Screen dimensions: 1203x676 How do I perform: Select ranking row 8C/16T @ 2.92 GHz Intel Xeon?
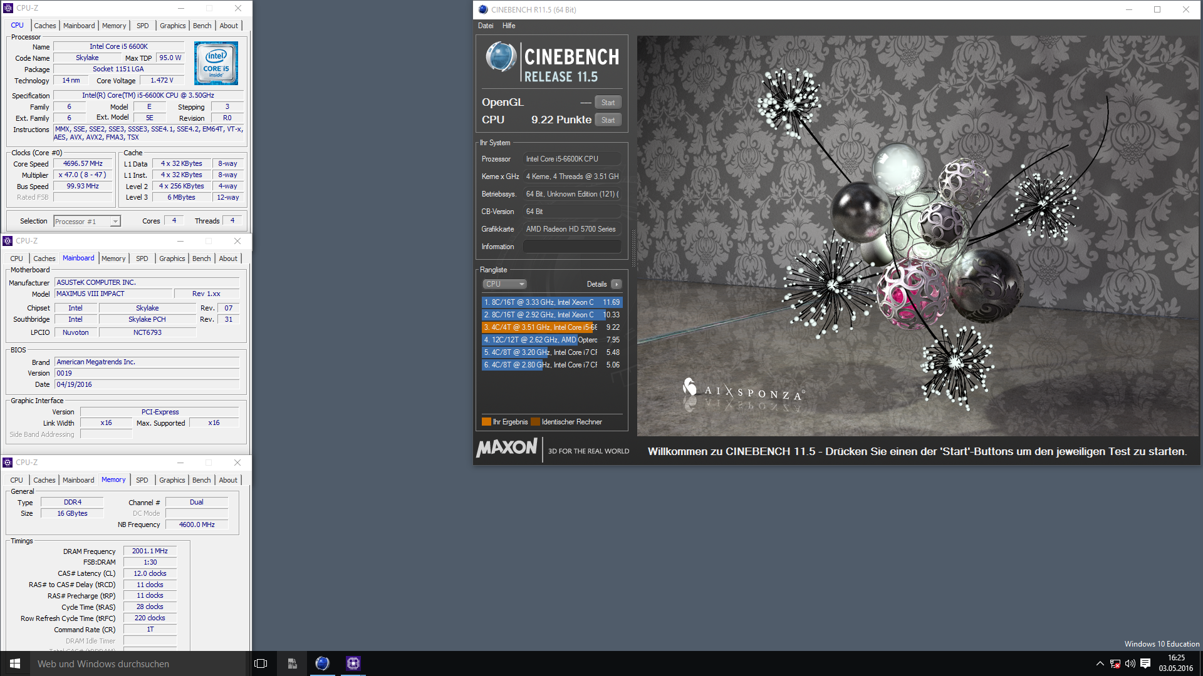pyautogui.click(x=551, y=315)
